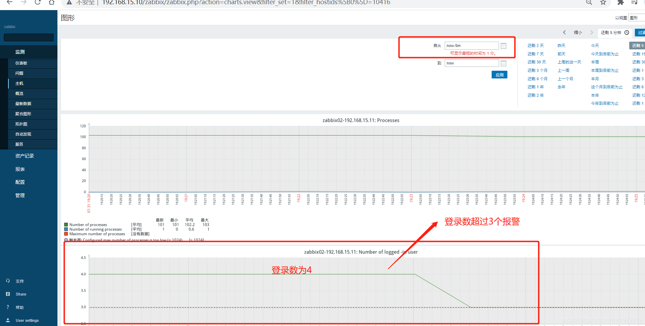Click the sidebar search box
Image resolution: width=645 pixels, height=326 pixels.
29,37
